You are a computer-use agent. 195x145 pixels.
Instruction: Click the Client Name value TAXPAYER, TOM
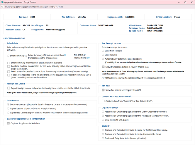[155, 25]
